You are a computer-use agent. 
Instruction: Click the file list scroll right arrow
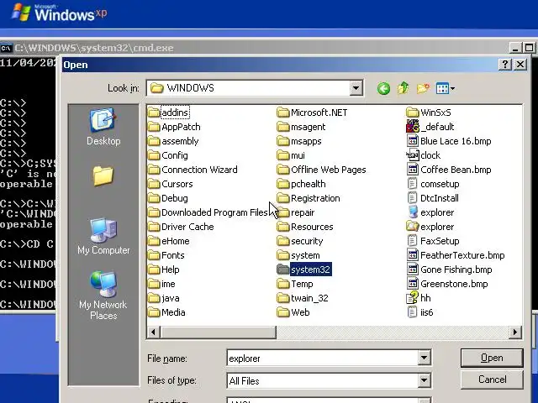514,332
